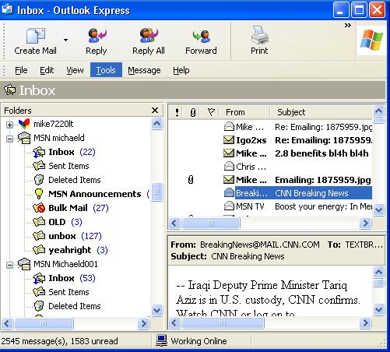Click the message list horizontal scrollbar thumb
The image size is (390, 352).
point(211,224)
